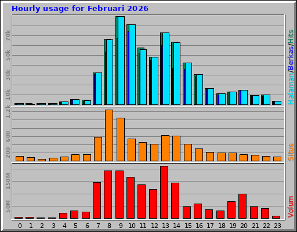Screen dimensions: 297x232
Task: Click the orange "Situs" axis label
Action: click(x=291, y=152)
